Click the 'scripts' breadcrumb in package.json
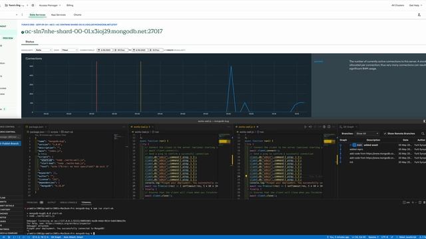The height and width of the screenshot is (239, 426). click(53, 132)
